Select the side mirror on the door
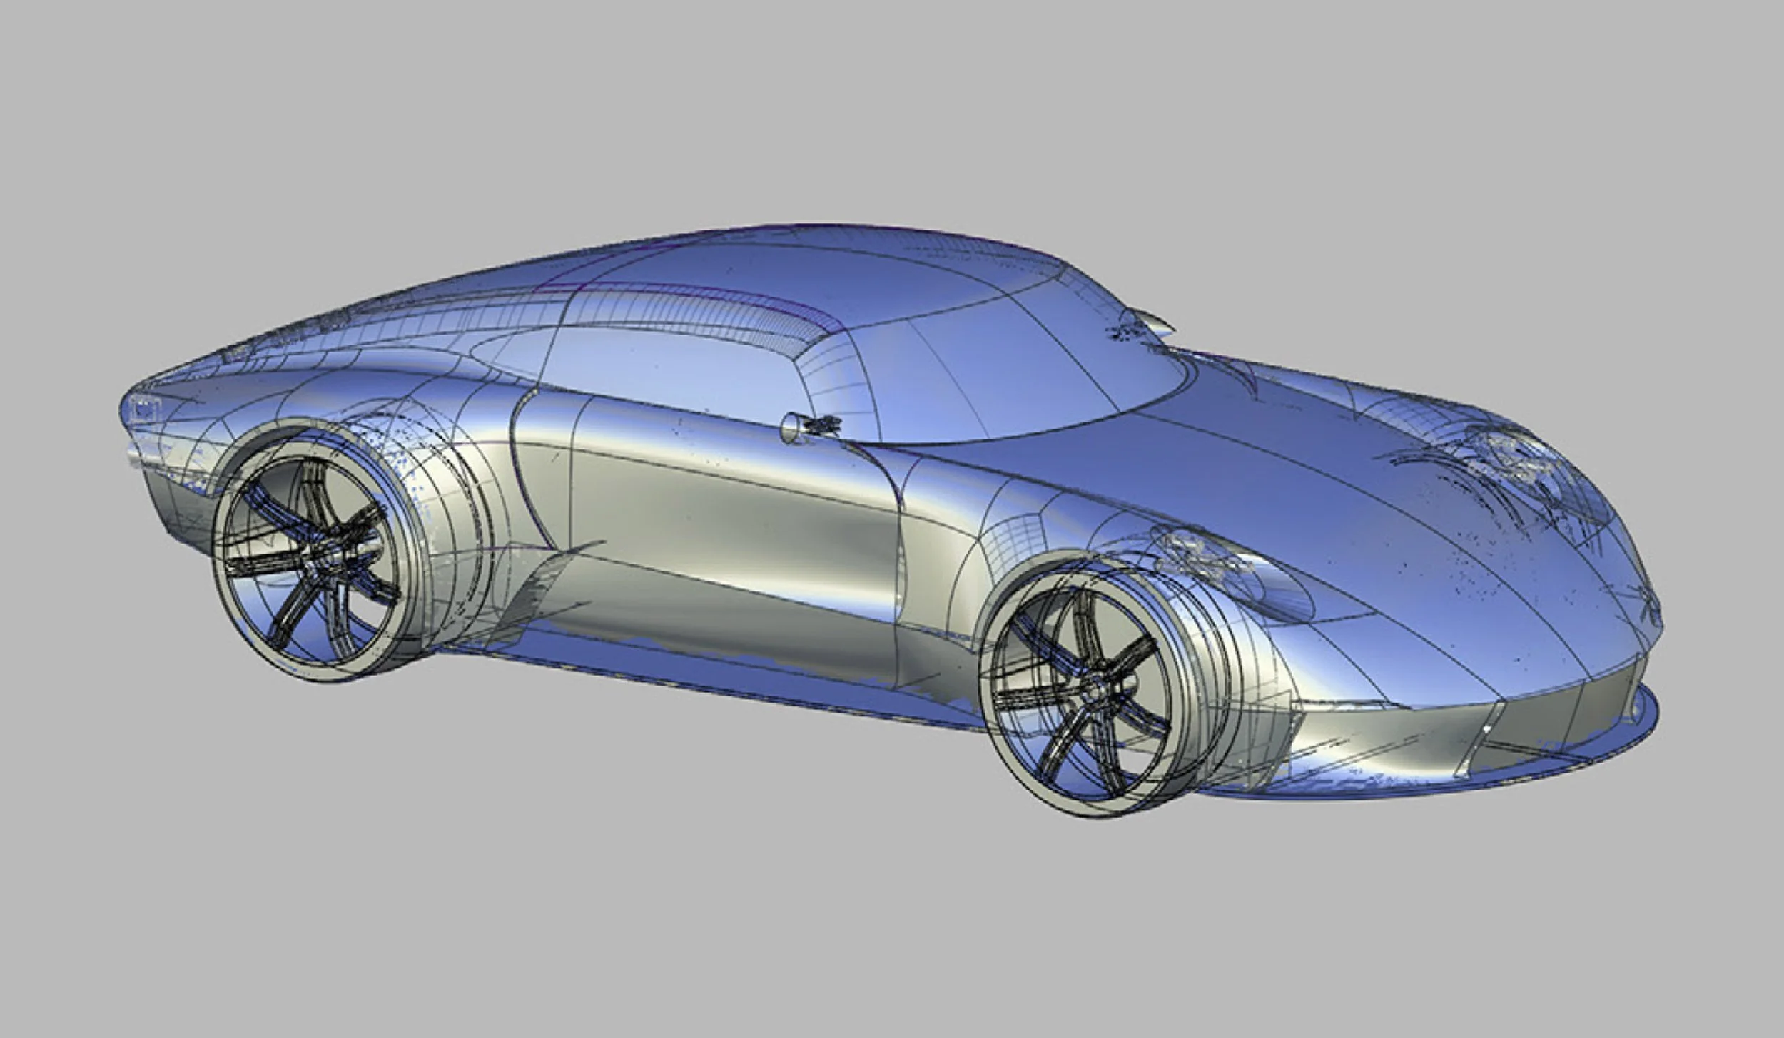1784x1038 pixels. click(x=810, y=425)
